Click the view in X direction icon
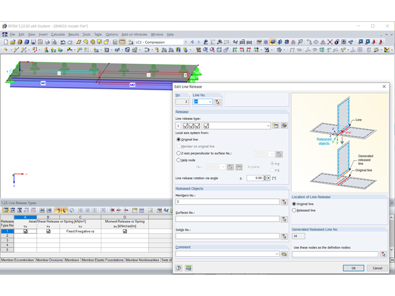Screen dimensions: 395x296 click(x=235, y=50)
